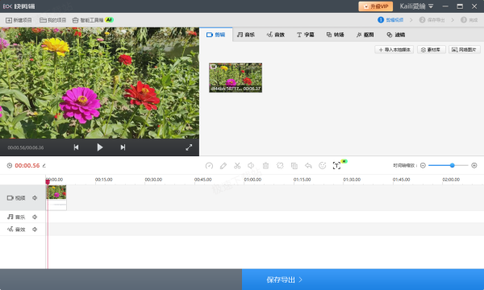Toggle fullscreen preview

pos(189,147)
